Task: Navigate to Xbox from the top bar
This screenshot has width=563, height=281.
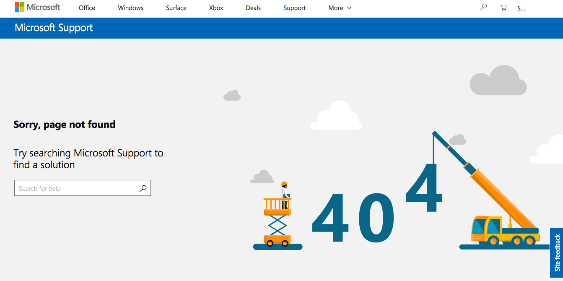Action: tap(216, 8)
